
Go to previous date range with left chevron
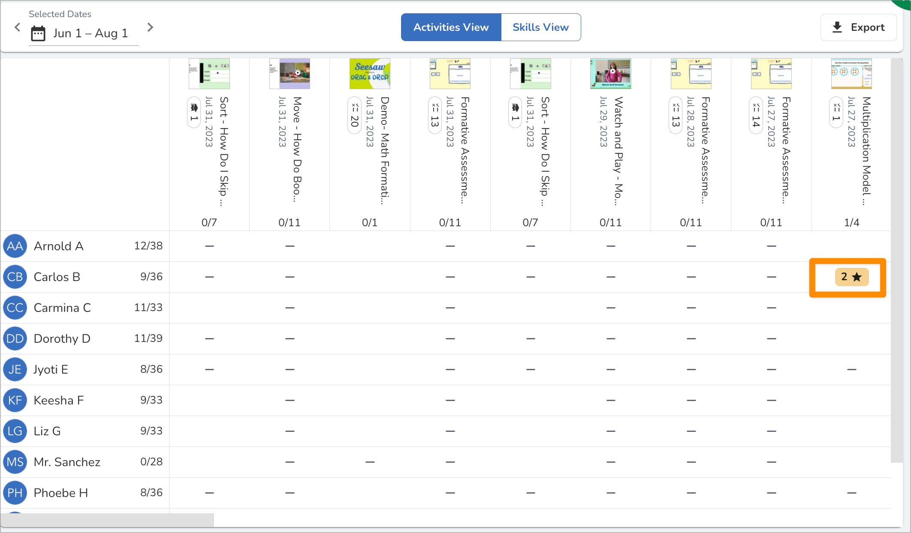click(x=17, y=27)
